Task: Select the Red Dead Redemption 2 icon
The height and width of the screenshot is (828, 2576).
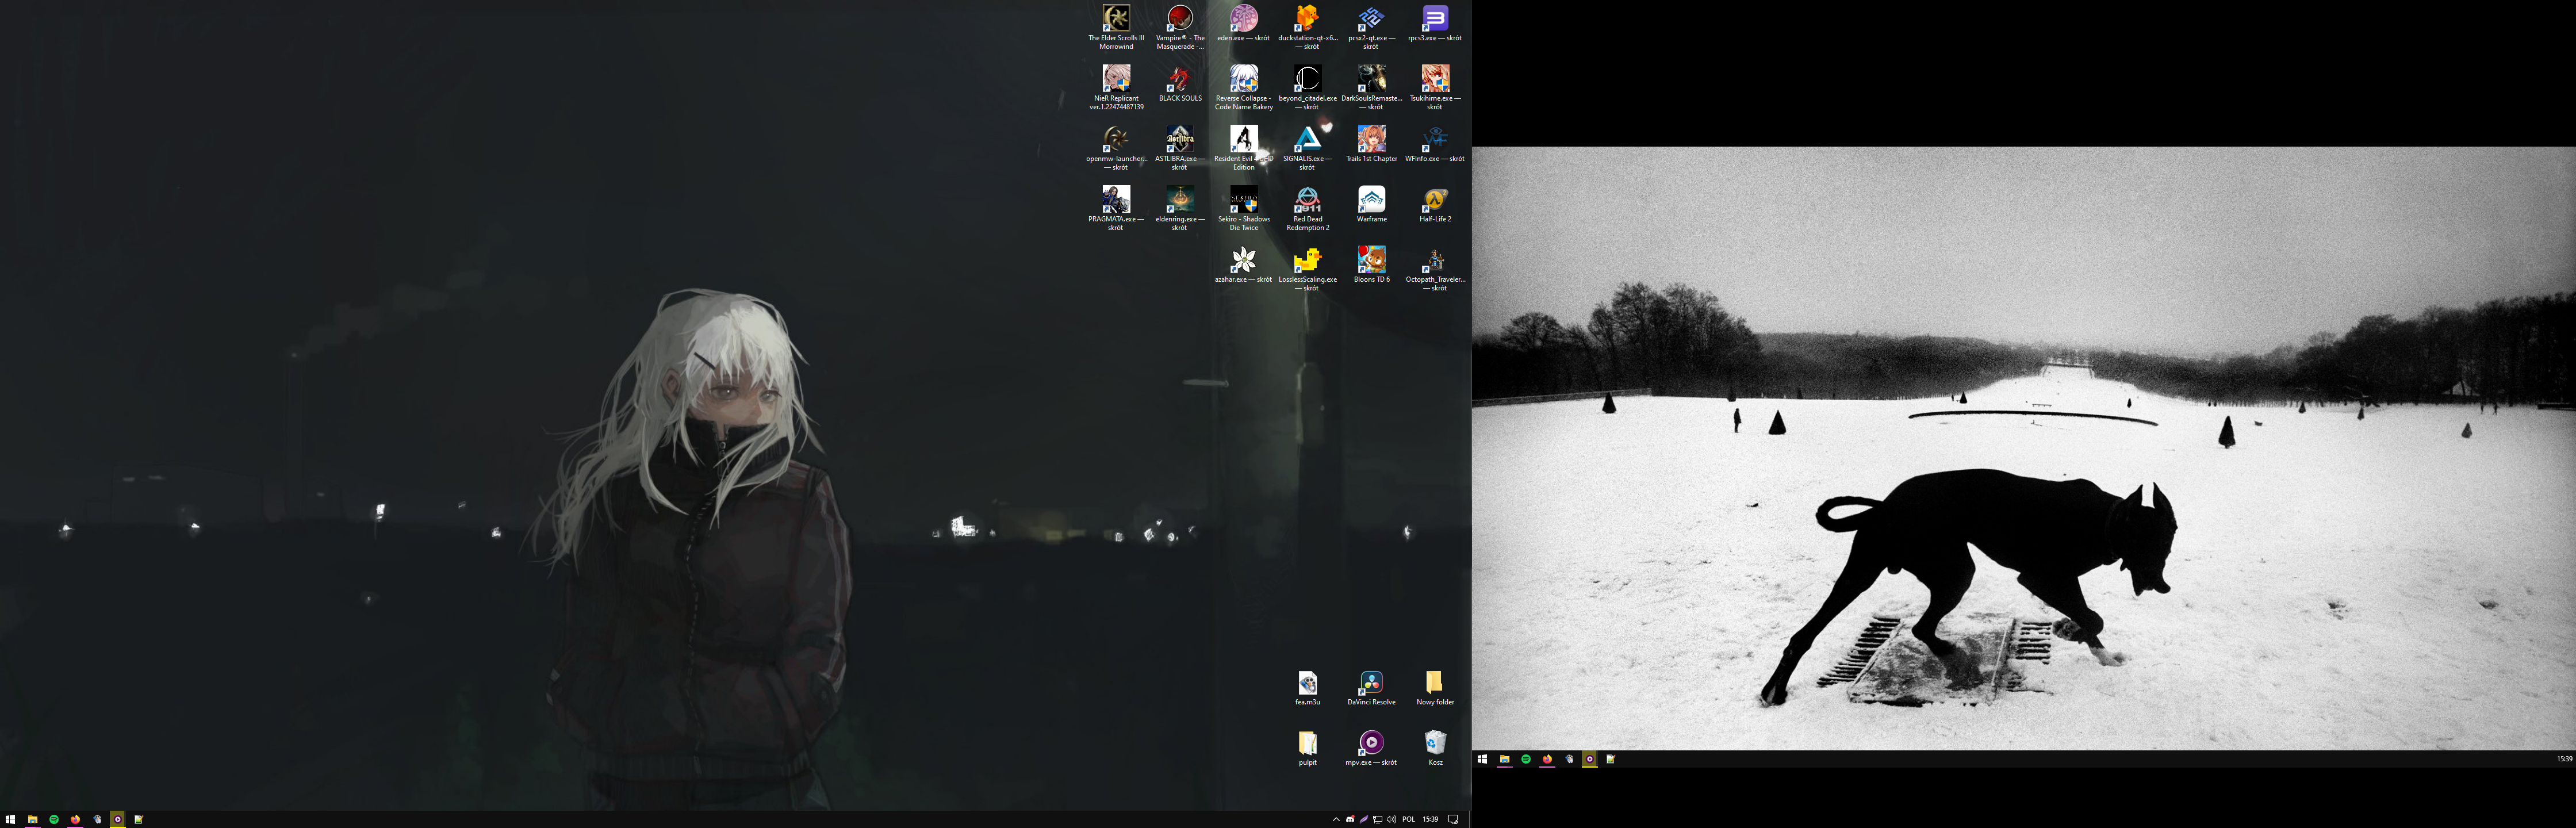Action: [x=1308, y=208]
